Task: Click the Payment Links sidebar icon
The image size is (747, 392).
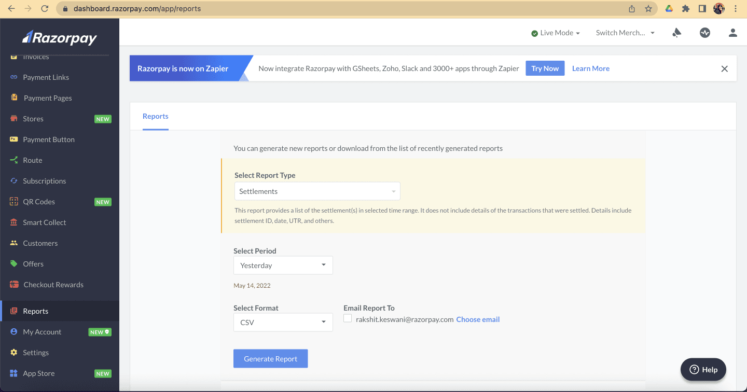Action: coord(14,77)
